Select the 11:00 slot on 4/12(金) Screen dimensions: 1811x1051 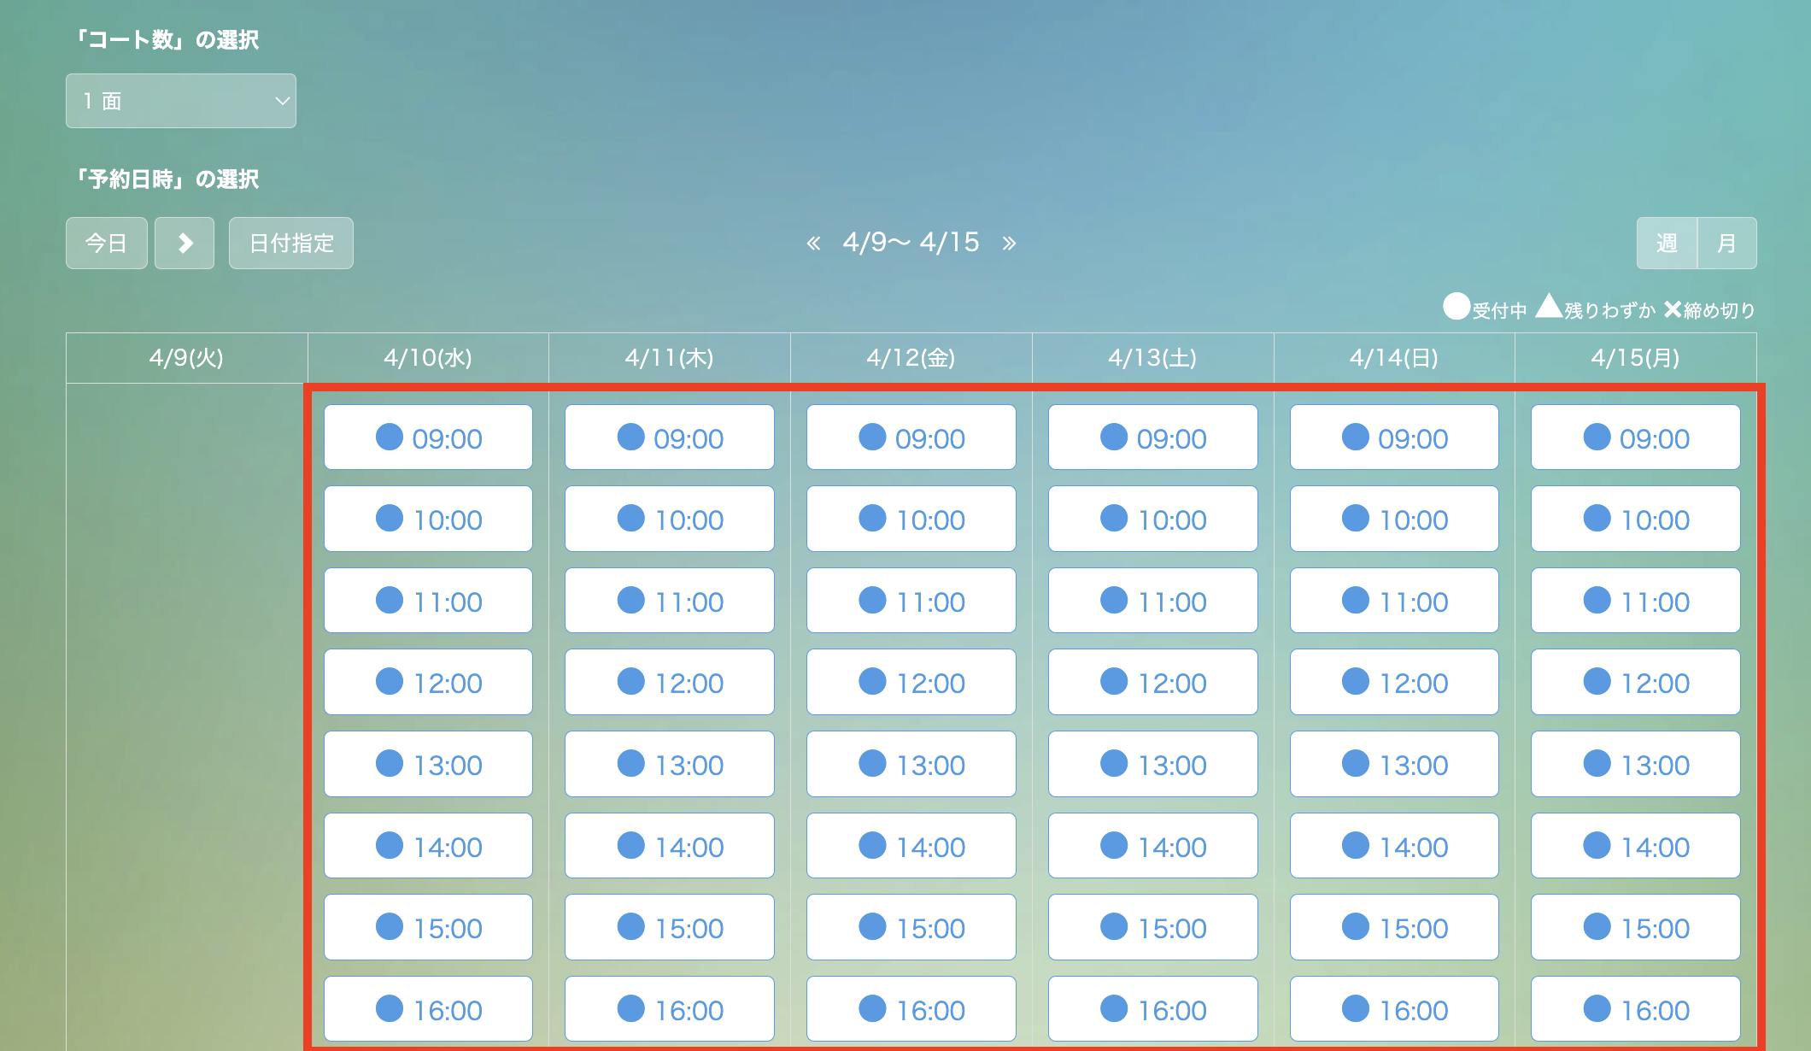[911, 601]
